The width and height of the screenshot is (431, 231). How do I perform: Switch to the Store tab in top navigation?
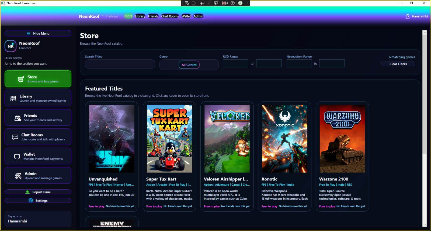click(128, 16)
